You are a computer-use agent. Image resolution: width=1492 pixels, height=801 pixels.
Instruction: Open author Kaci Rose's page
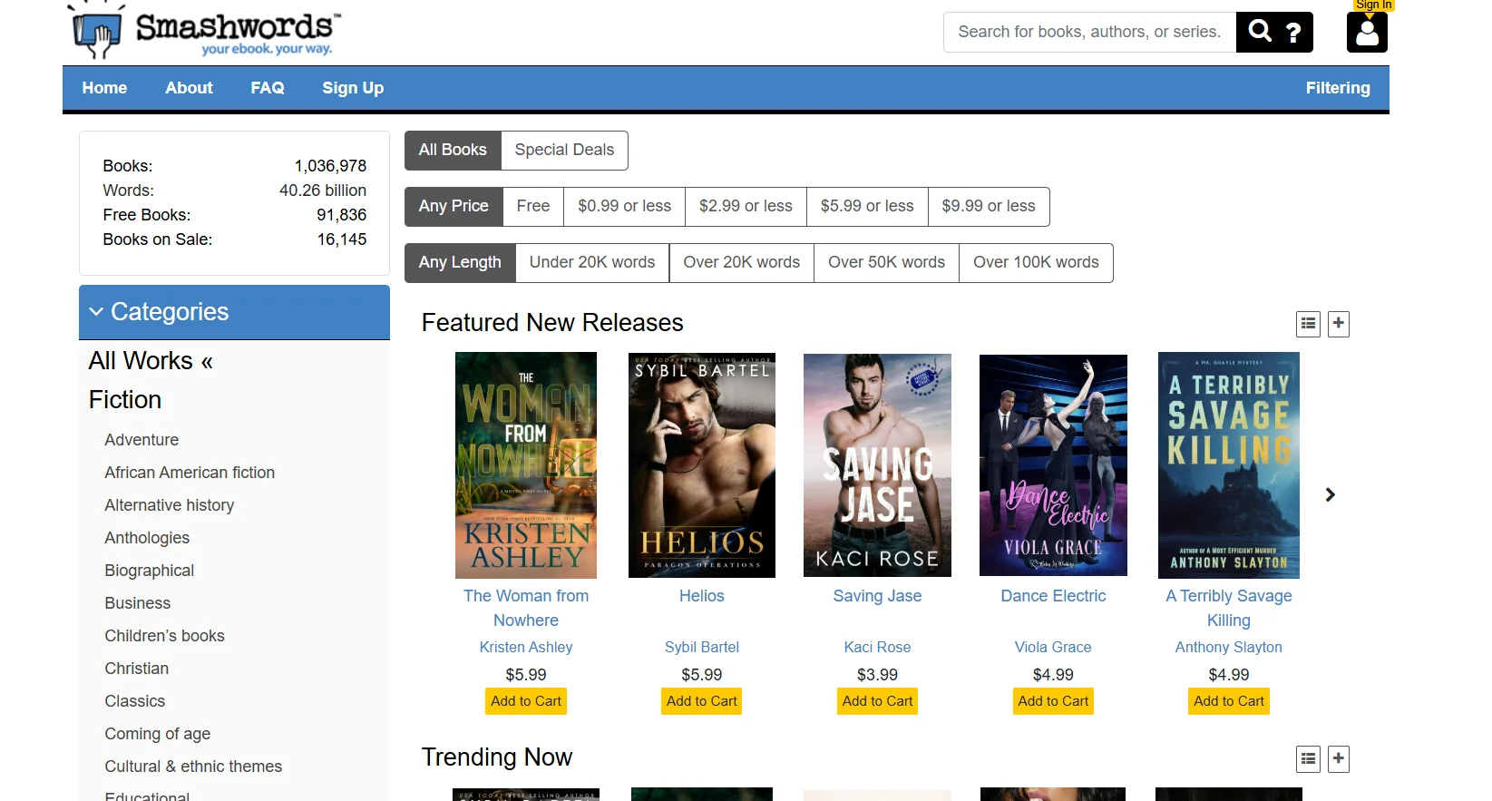pyautogui.click(x=877, y=648)
